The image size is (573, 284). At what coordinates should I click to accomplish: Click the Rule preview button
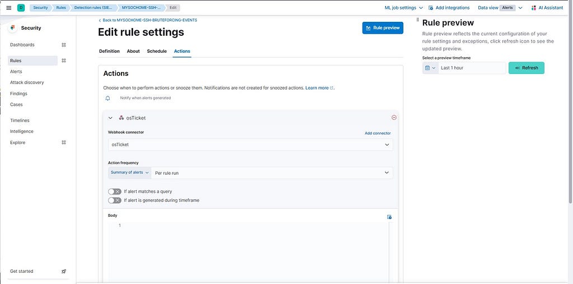383,28
